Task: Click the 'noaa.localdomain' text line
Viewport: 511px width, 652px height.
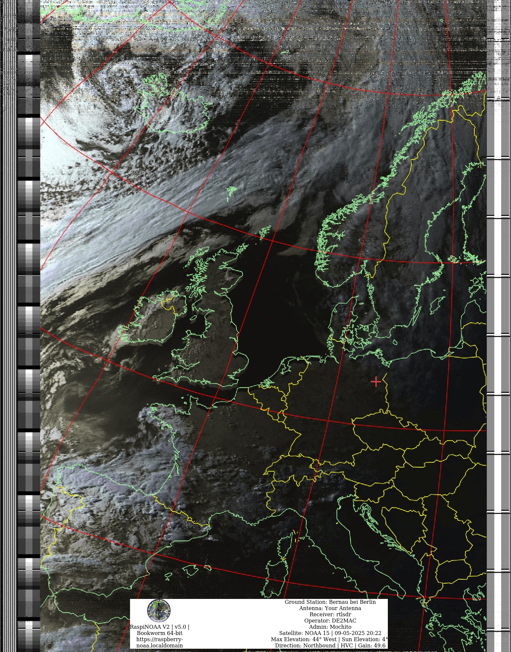Action: click(x=160, y=645)
